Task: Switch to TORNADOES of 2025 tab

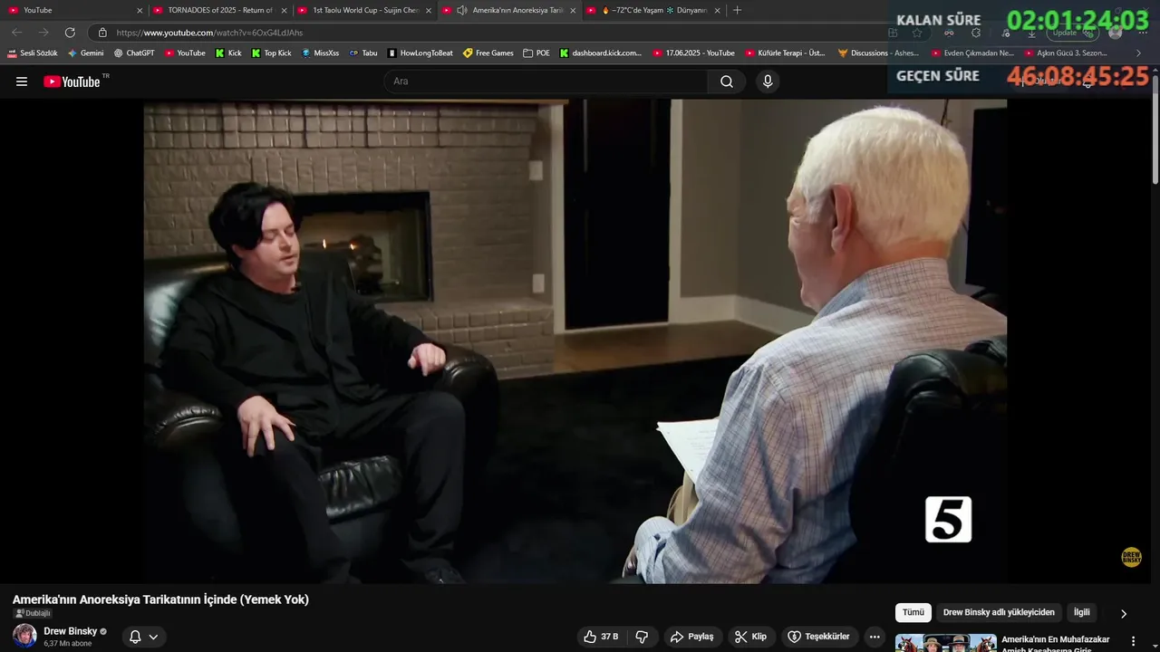Action: pyautogui.click(x=219, y=10)
